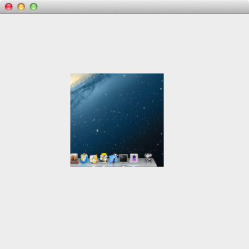Zoom the window with the green button
Image resolution: width=249 pixels, height=249 pixels.
34,7
